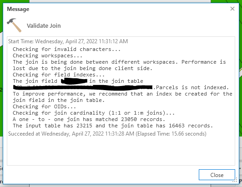The image size is (242, 187).
Task: Click the one-to-one matched 23050 records line
Action: [x=89, y=119]
